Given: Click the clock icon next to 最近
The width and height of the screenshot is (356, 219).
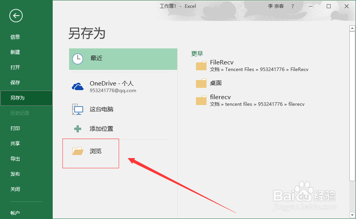Looking at the screenshot, I should coord(78,59).
